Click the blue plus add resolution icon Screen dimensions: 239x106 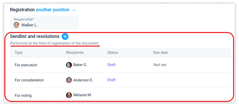pos(65,37)
